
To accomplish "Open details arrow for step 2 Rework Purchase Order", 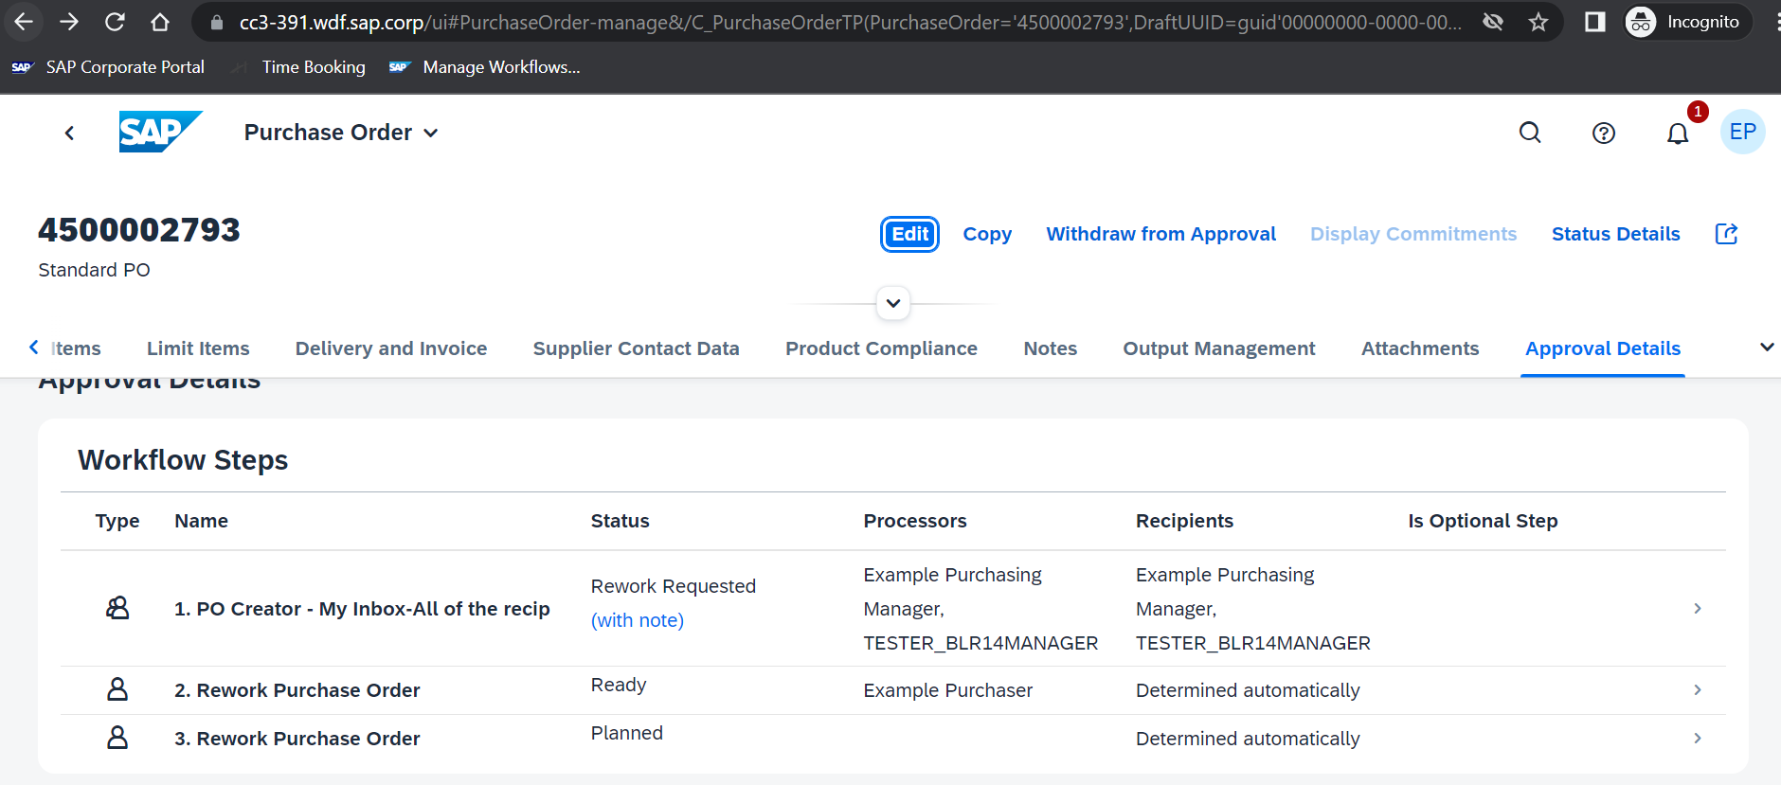I will tap(1698, 689).
